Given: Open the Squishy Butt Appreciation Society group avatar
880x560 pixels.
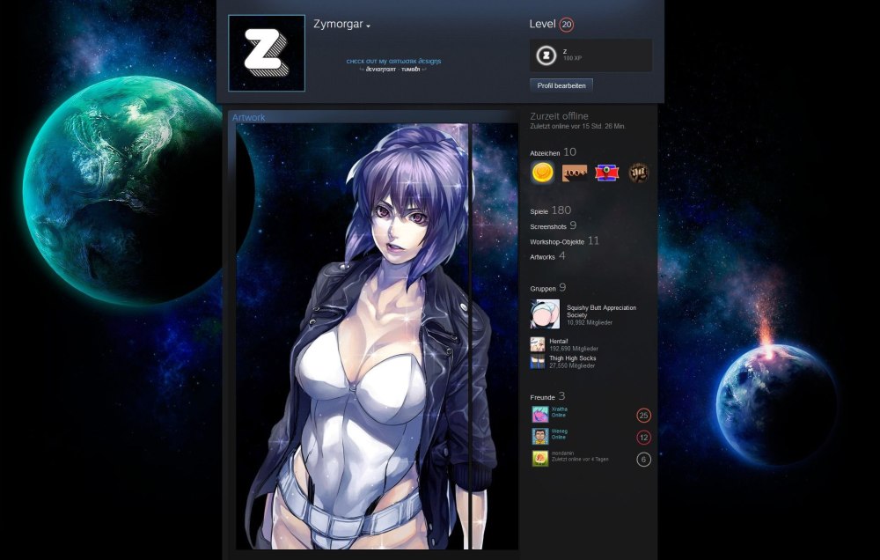Looking at the screenshot, I should coord(545,314).
